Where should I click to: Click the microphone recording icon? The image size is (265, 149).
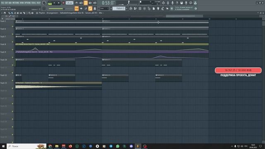(172, 3)
